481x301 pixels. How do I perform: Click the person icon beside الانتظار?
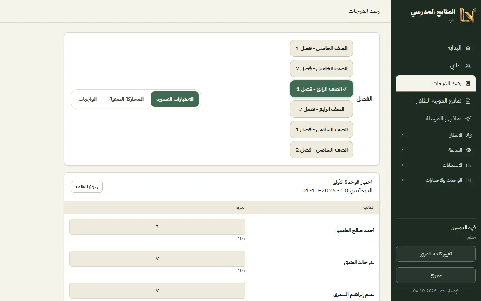(x=468, y=135)
